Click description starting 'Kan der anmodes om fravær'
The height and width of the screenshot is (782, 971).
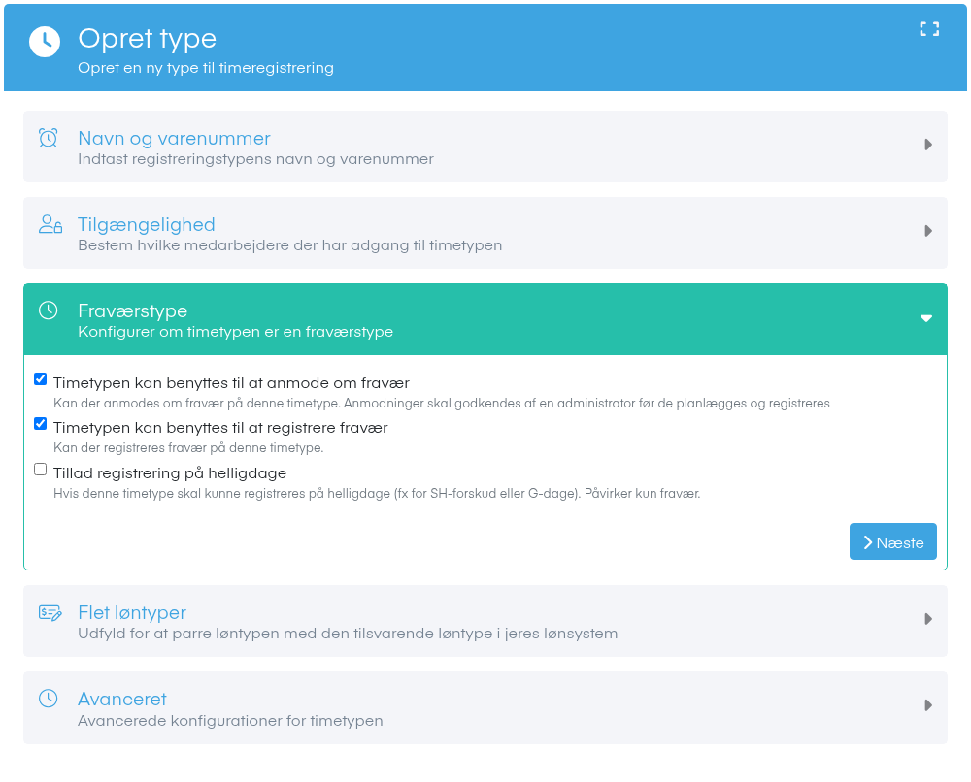coord(442,404)
